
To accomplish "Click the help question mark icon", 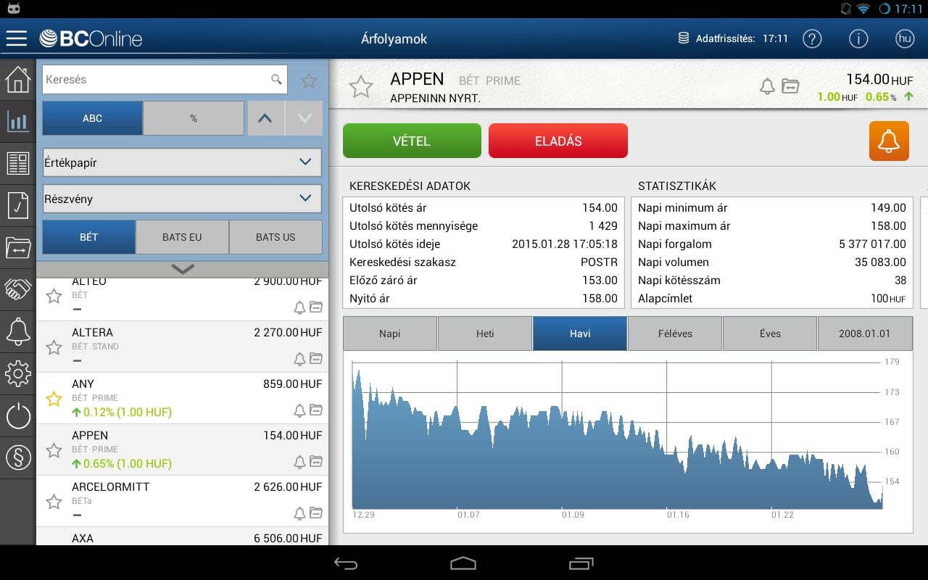I will 812,38.
